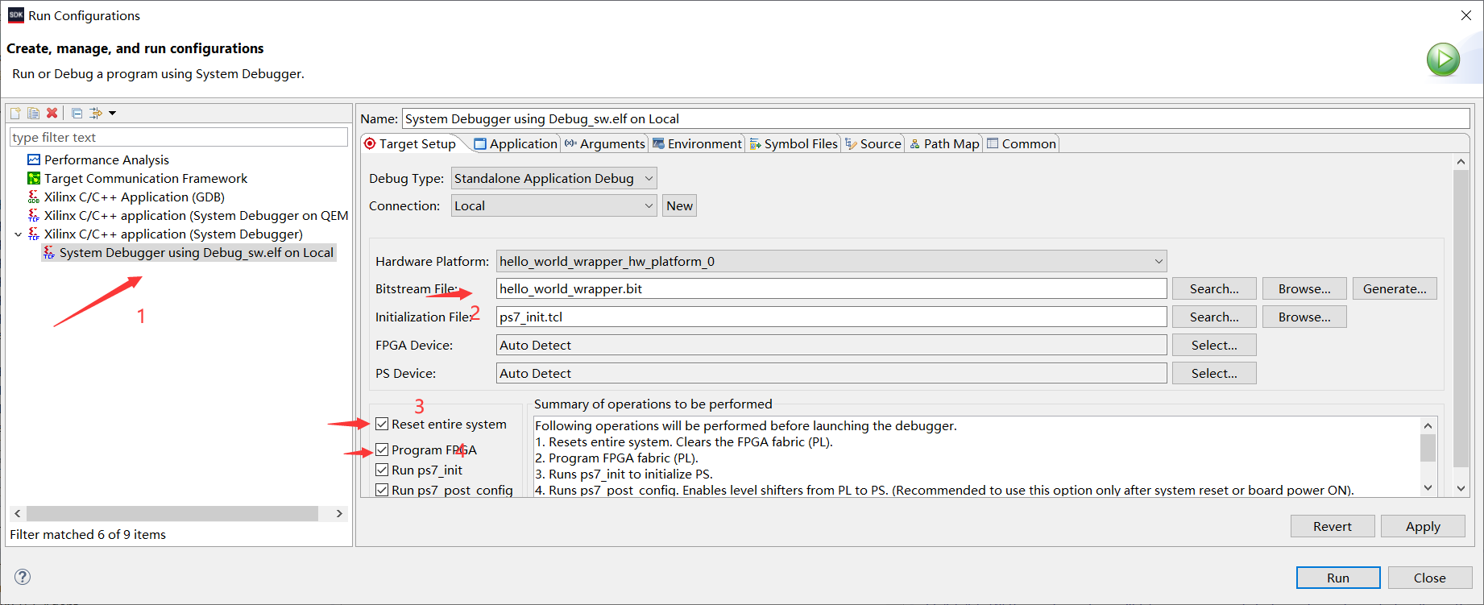The width and height of the screenshot is (1484, 605).
Task: Click Search for Initialization File
Action: [x=1214, y=317]
